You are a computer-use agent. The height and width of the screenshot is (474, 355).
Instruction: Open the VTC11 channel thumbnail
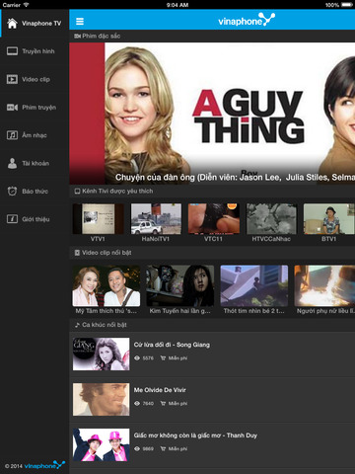click(214, 218)
